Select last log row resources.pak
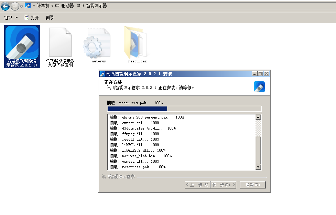 (x=138, y=167)
